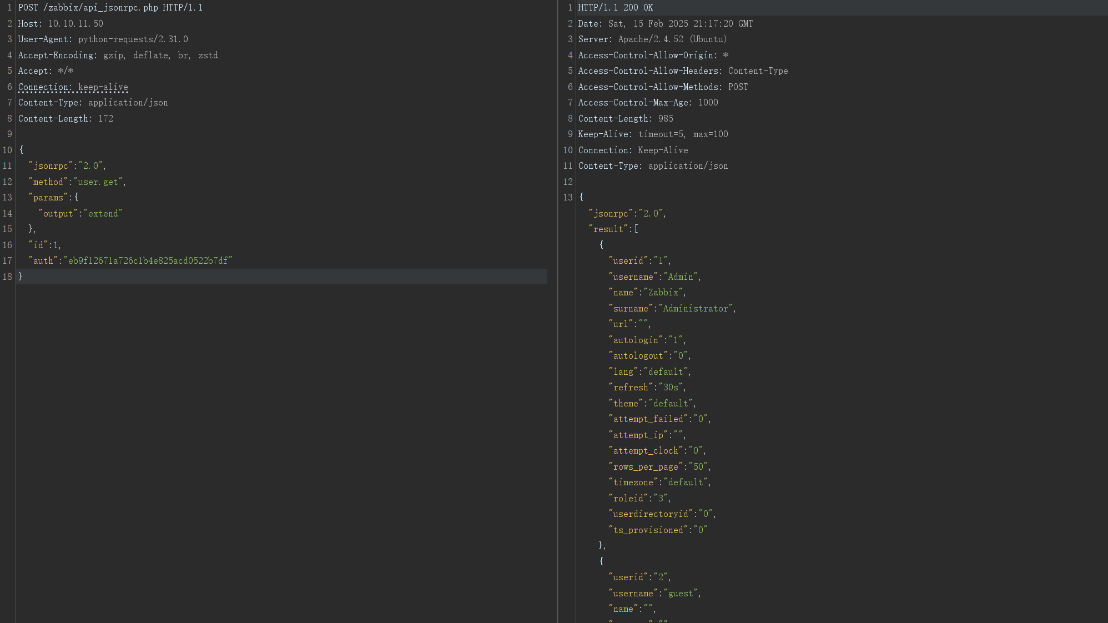
Task: Click the Keep-Alive: timeout=5 header
Action: pyautogui.click(x=653, y=134)
